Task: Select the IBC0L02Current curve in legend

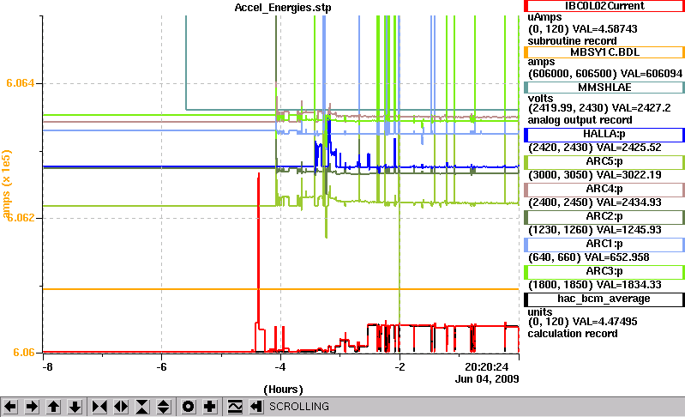Action: [604, 6]
